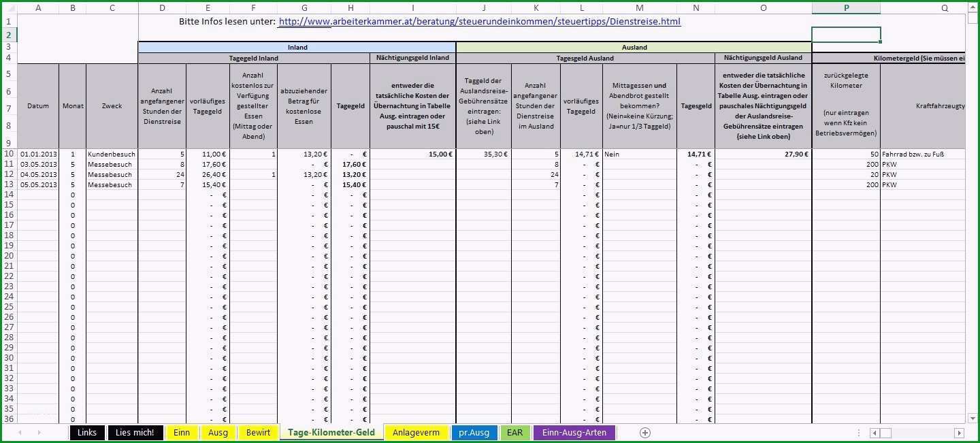Select the PKW cell in row 11
The height and width of the screenshot is (443, 980).
(923, 165)
